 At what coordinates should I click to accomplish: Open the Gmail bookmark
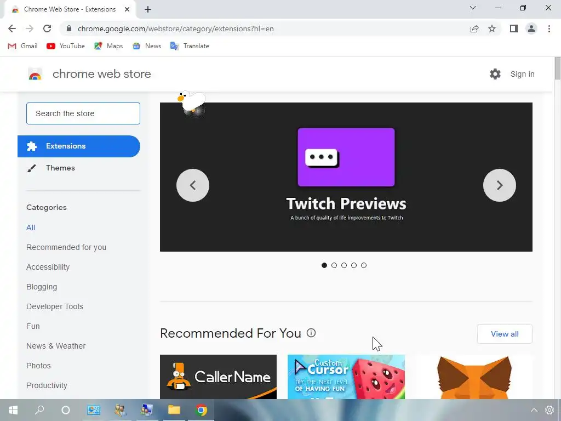[x=22, y=46]
